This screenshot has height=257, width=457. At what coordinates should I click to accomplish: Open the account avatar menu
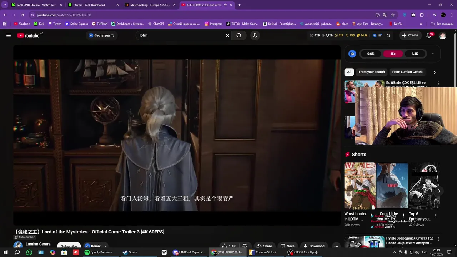tap(442, 35)
